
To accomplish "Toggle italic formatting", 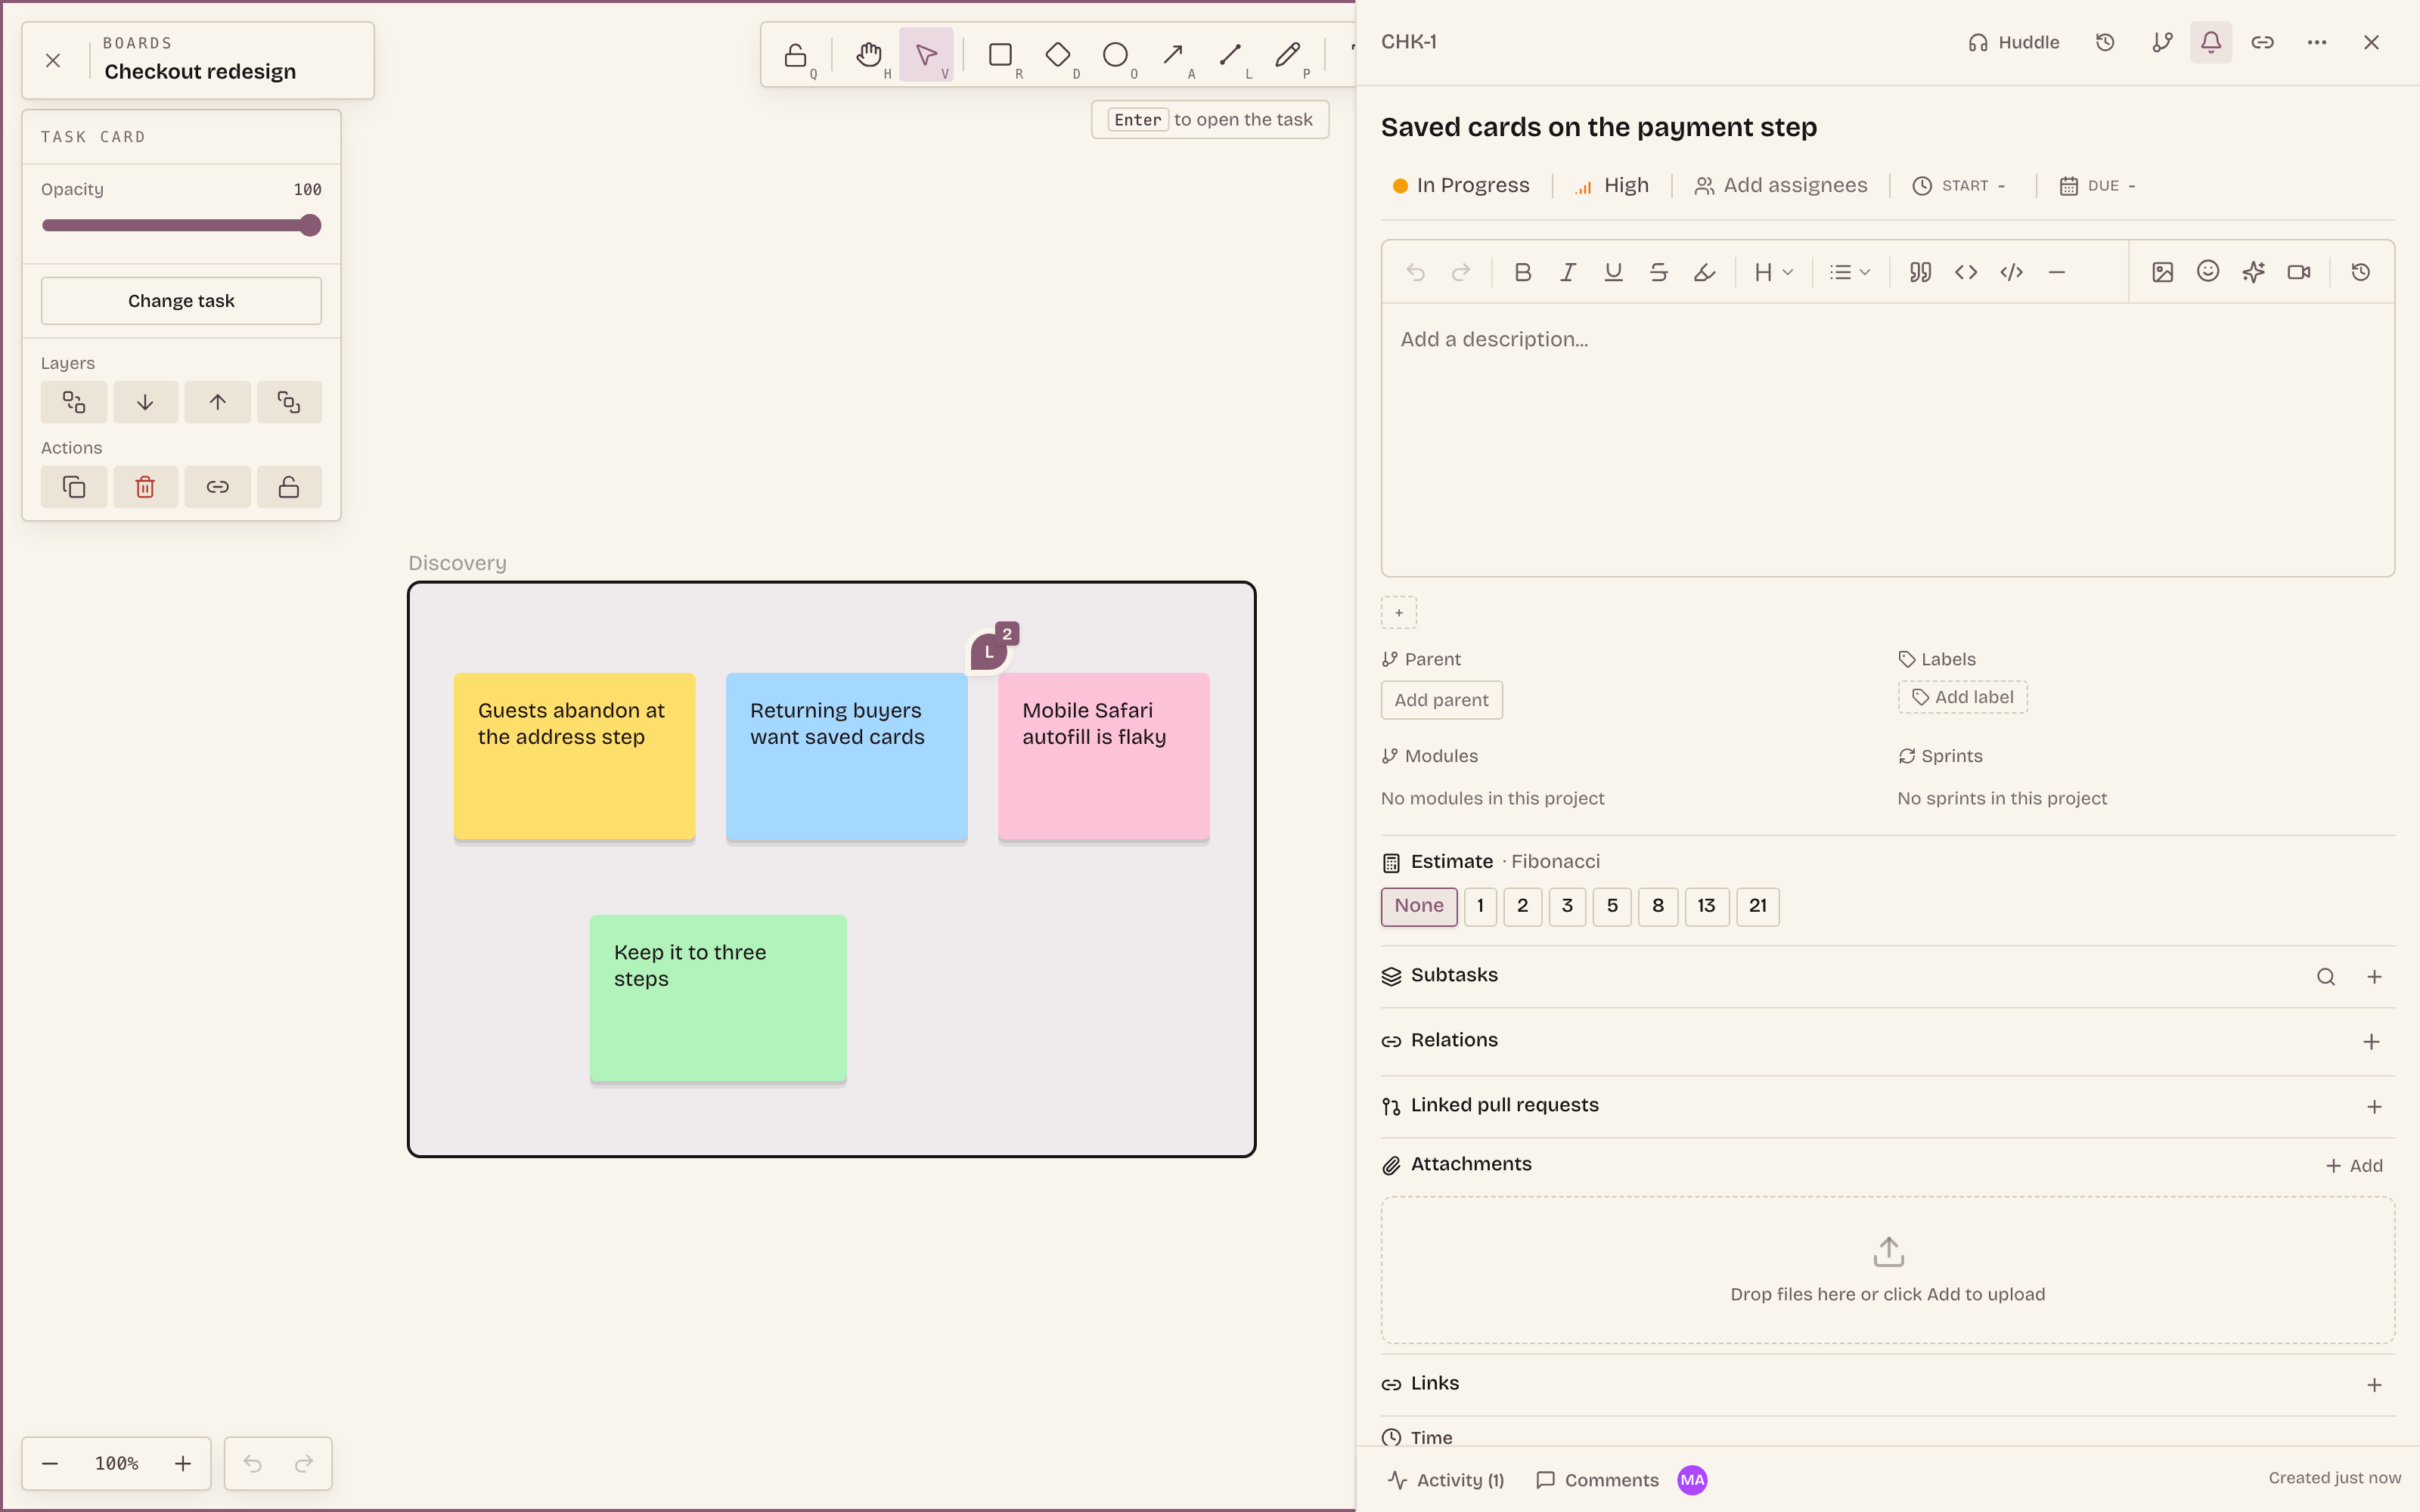I will click(x=1568, y=272).
